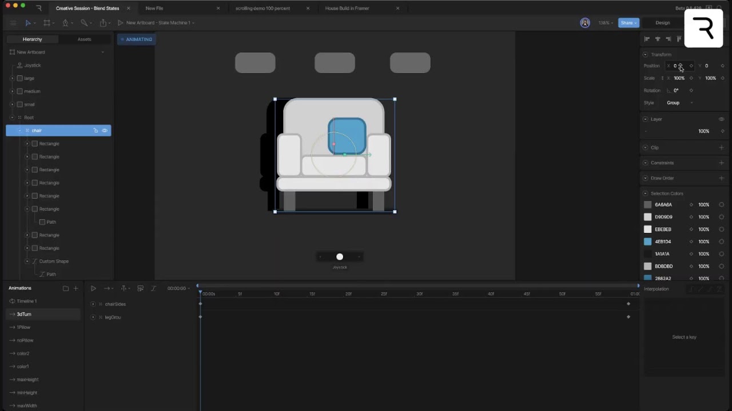The height and width of the screenshot is (411, 732).
Task: Switch to the interpolation curve view
Action: pos(153,288)
